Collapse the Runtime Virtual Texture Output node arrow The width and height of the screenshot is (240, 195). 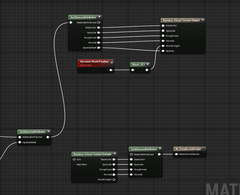coord(203,20)
